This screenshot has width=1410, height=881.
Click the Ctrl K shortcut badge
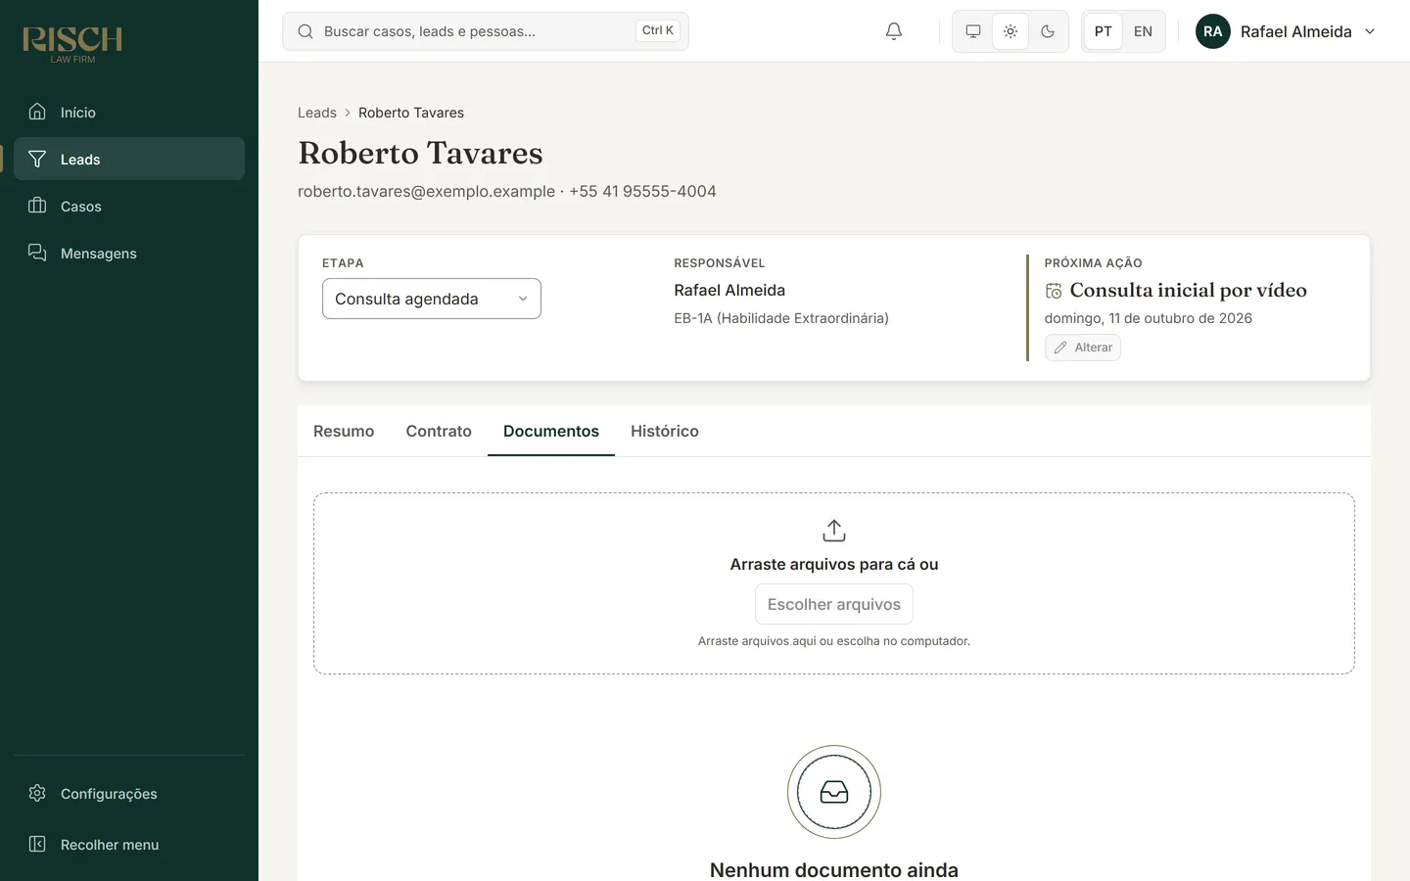[657, 30]
